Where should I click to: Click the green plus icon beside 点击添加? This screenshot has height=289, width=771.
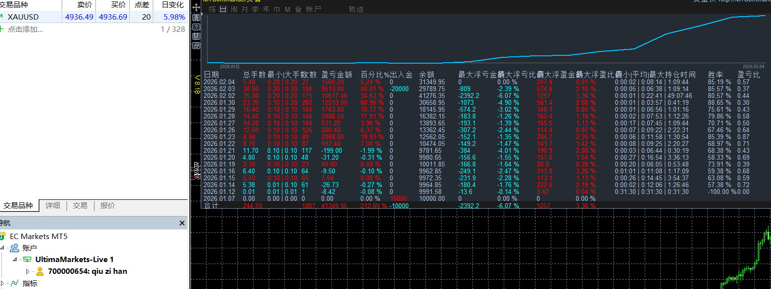pyautogui.click(x=1, y=29)
